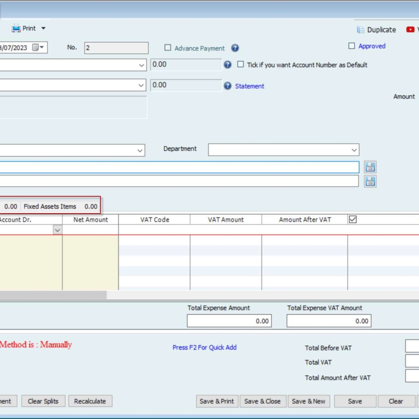Click the Recalculate button

pyautogui.click(x=90, y=401)
